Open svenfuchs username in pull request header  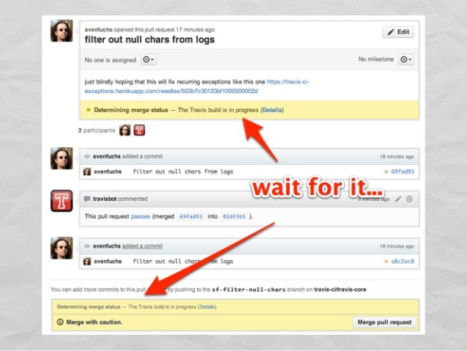pos(98,29)
